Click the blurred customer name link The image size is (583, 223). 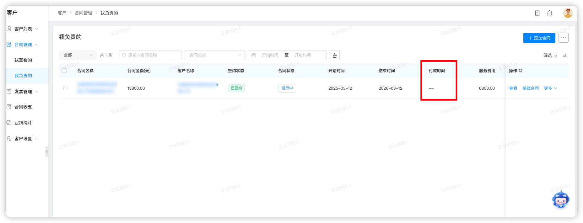click(x=198, y=88)
